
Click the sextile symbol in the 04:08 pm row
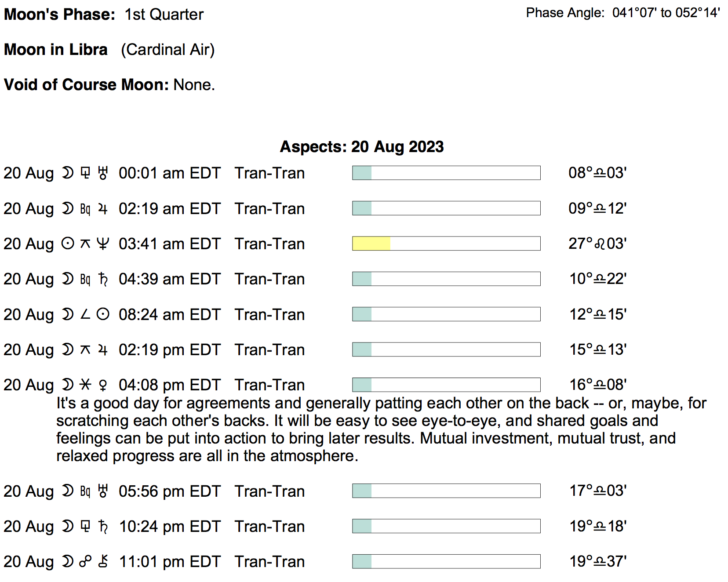tap(85, 385)
